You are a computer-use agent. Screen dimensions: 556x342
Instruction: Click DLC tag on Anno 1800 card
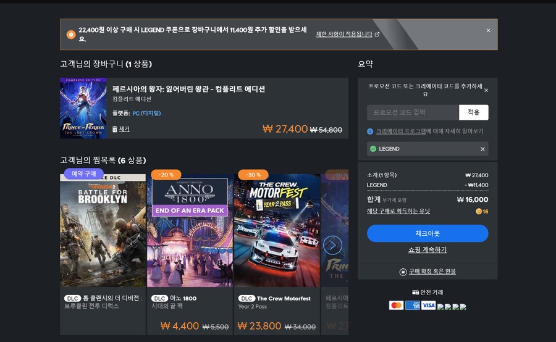159,298
